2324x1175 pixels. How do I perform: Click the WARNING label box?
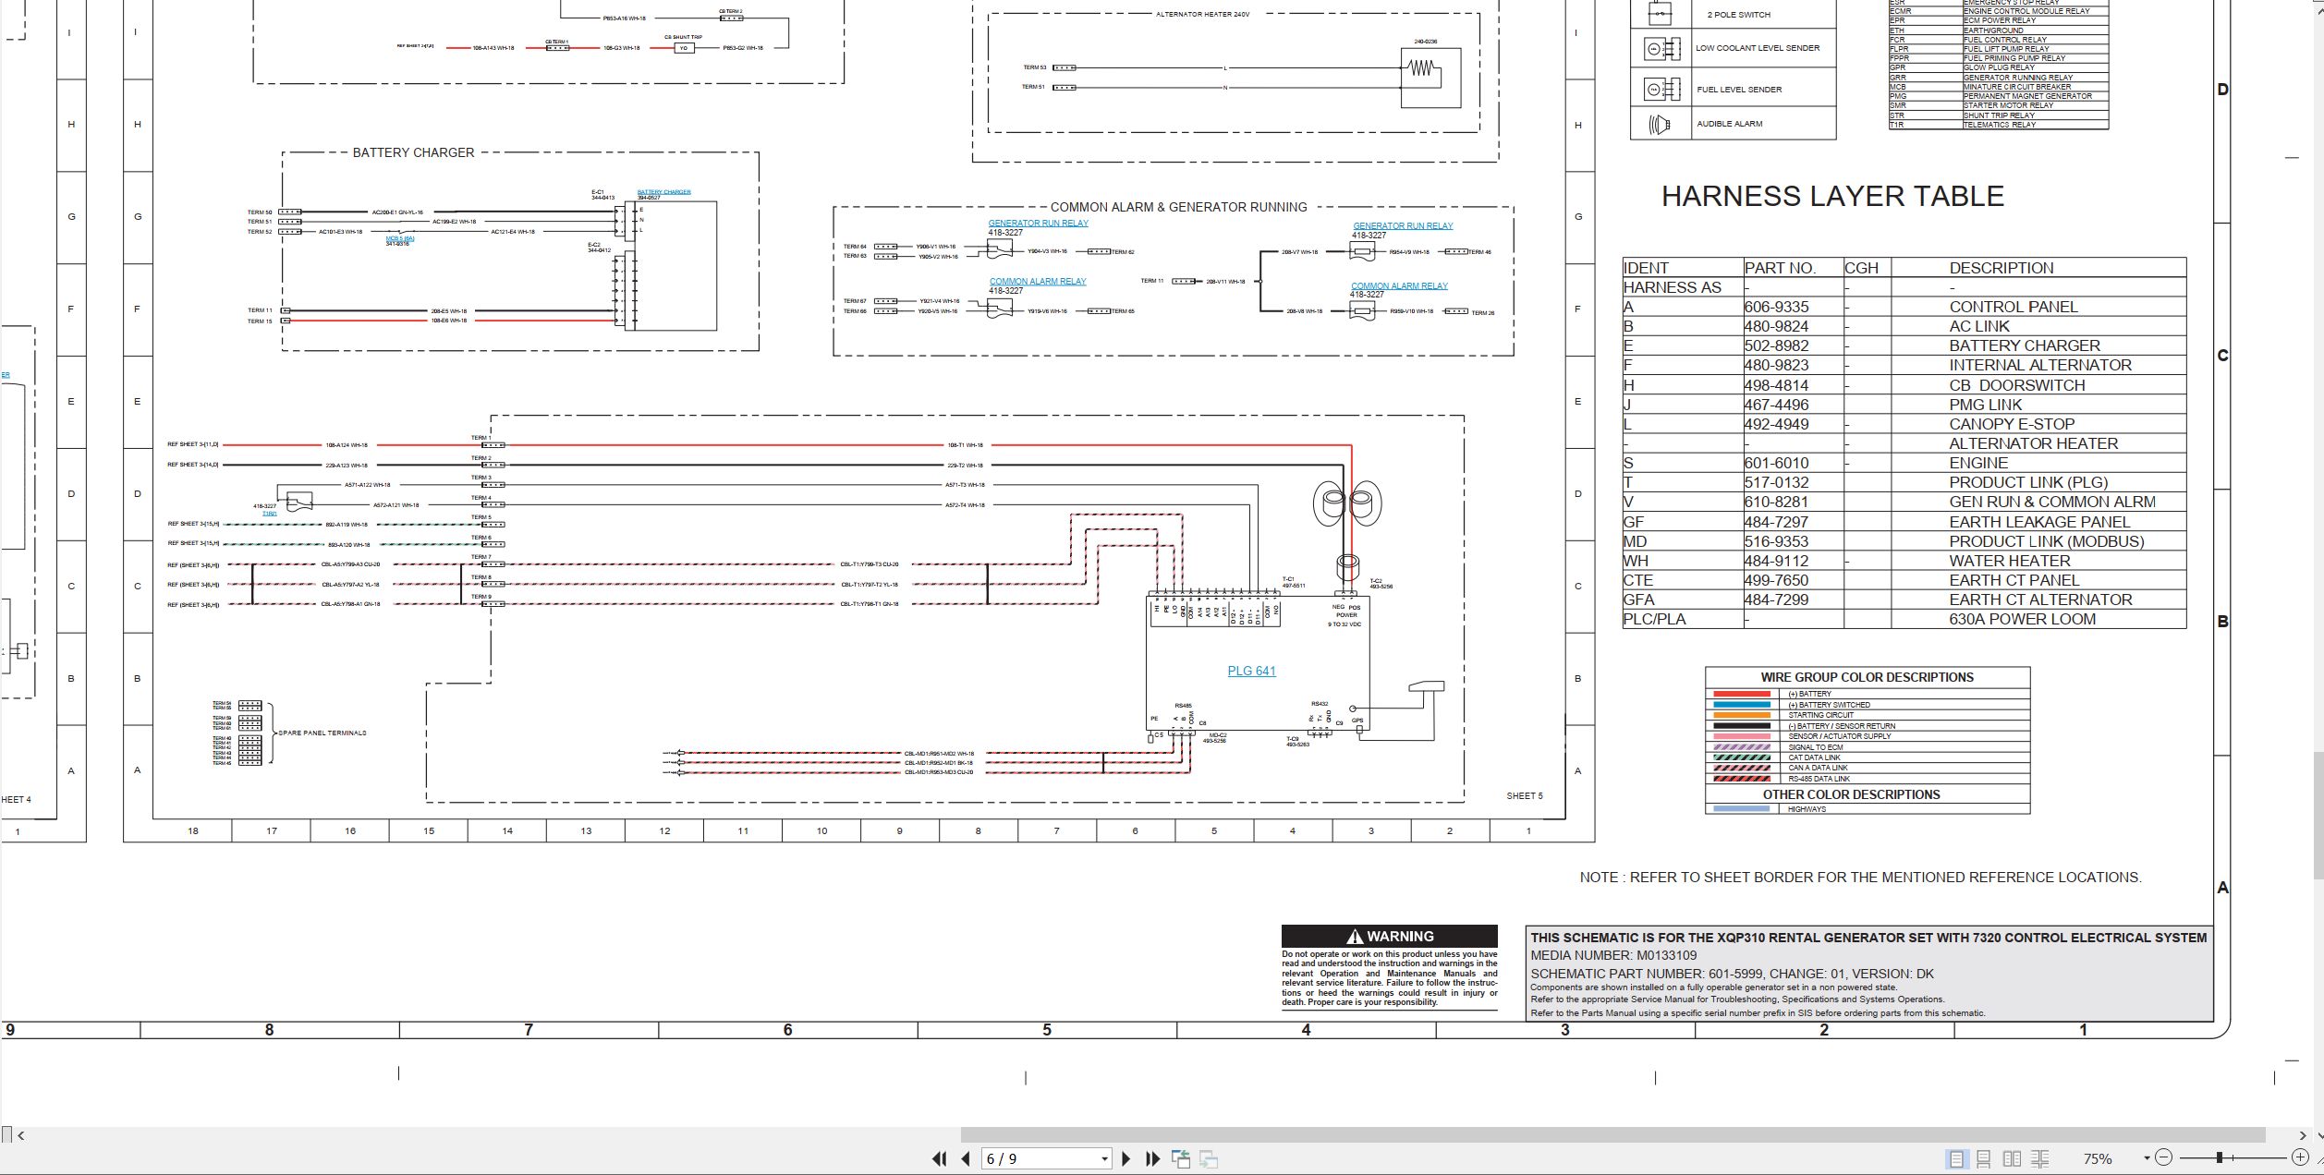pyautogui.click(x=1389, y=936)
